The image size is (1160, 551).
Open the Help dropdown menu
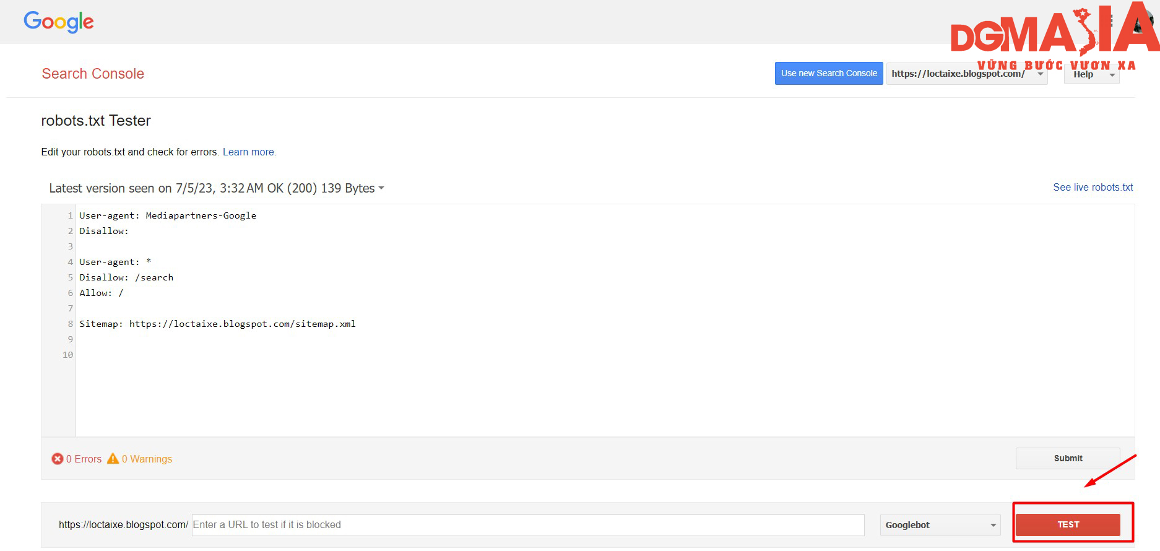[x=1091, y=74]
